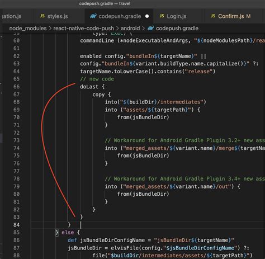Click codepush.gradle in the breadcrumb

click(177, 29)
